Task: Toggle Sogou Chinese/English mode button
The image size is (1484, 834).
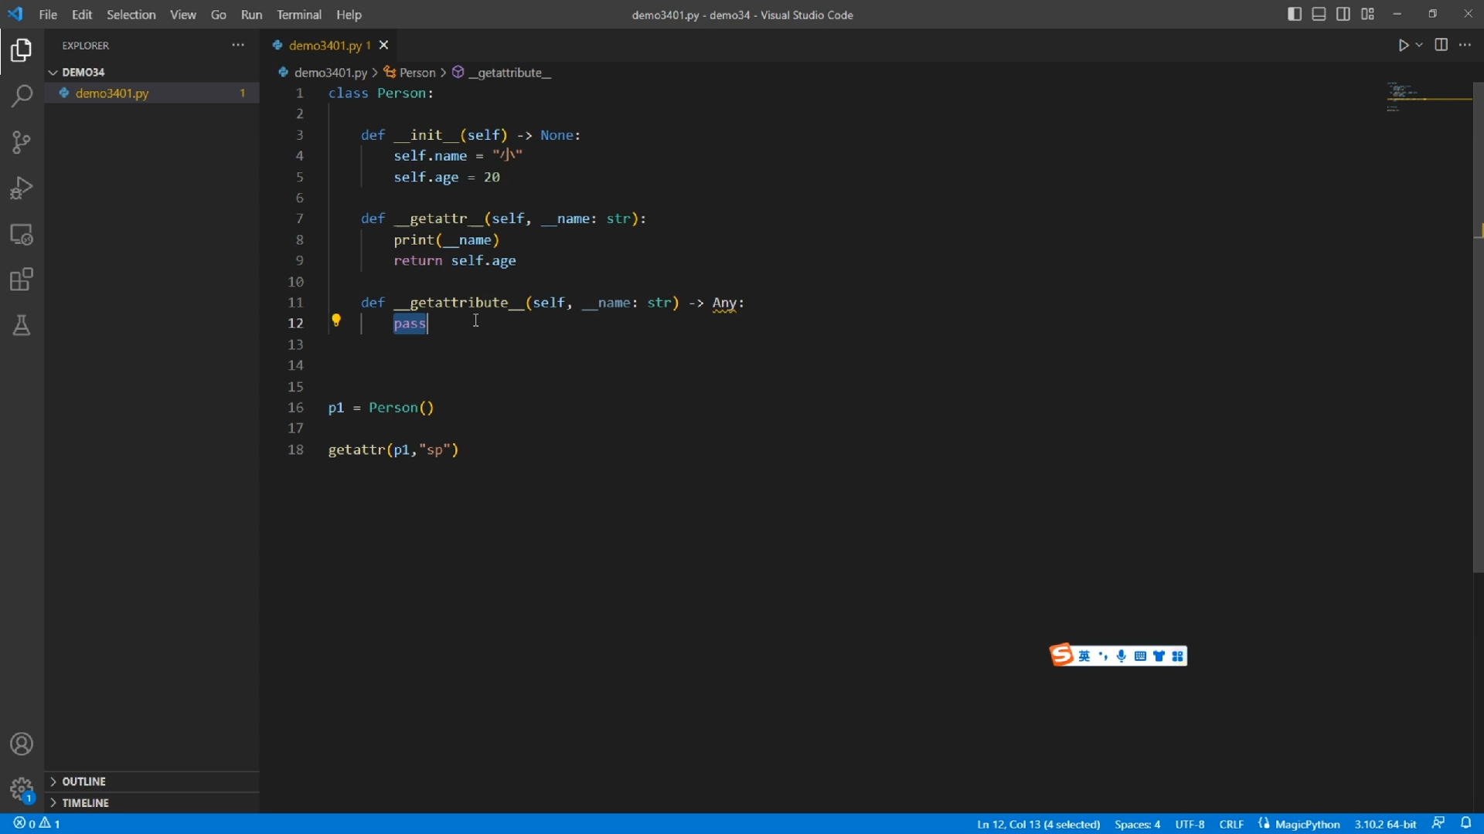Action: 1084,656
